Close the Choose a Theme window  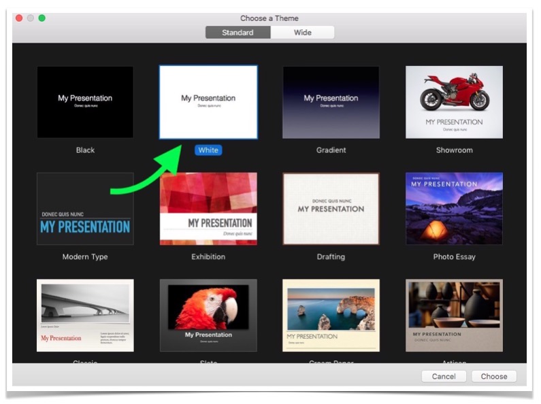click(19, 18)
